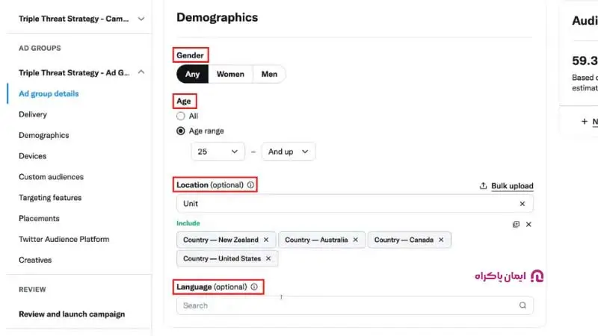Click the Bulk upload link
The image size is (598, 336).
[x=511, y=186]
